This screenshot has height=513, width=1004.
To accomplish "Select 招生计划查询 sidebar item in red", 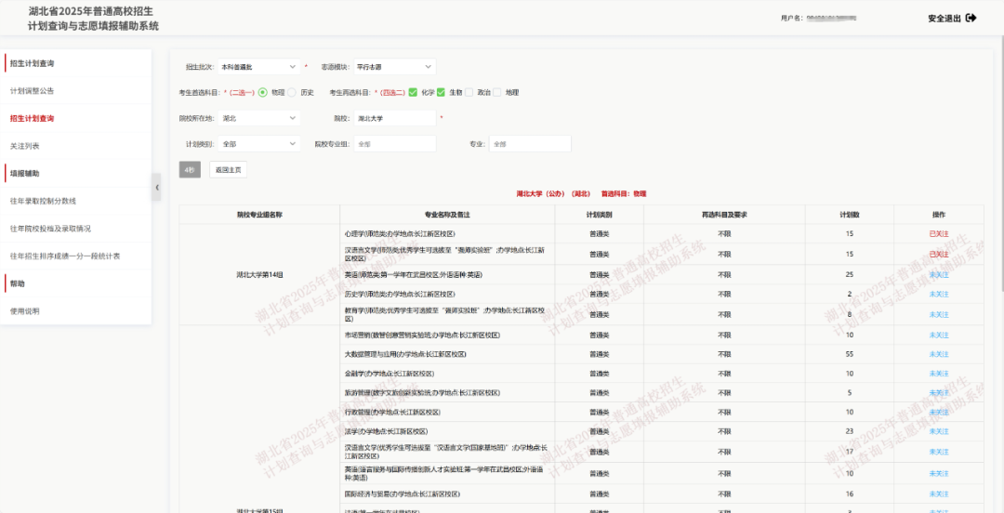I will coord(75,118).
